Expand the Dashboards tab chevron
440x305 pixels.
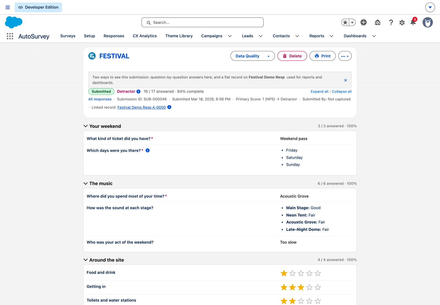[374, 36]
